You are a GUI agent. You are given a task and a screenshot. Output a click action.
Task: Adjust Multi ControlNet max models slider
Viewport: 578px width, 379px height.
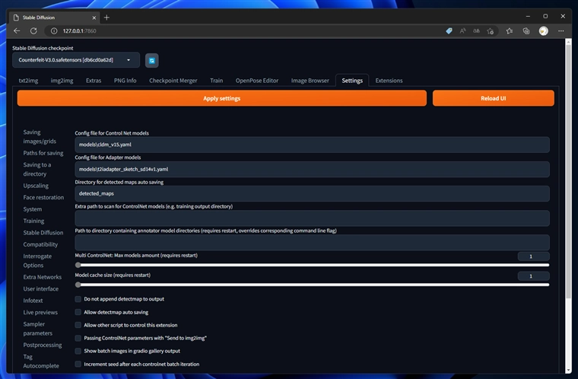pyautogui.click(x=313, y=265)
